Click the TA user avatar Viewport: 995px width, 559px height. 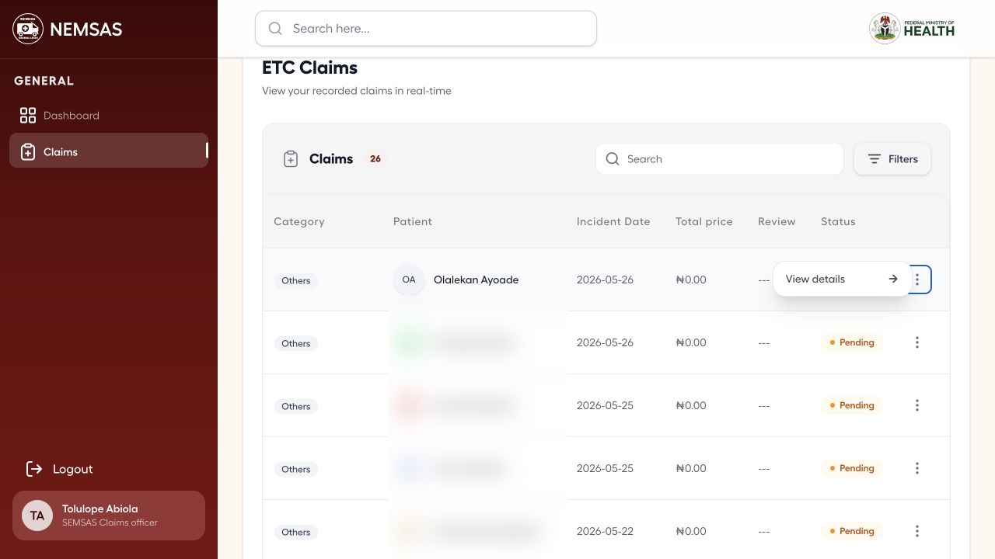(37, 516)
